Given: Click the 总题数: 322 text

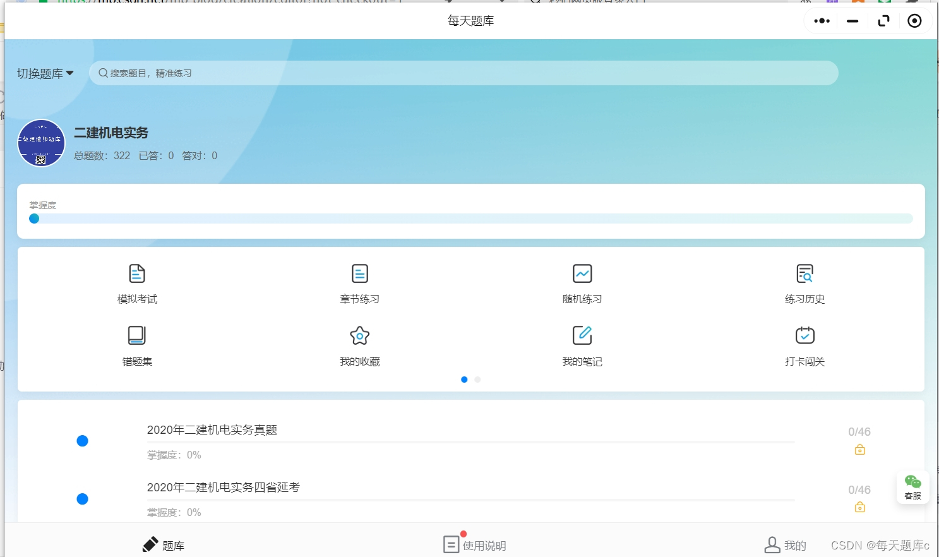Looking at the screenshot, I should tap(102, 155).
